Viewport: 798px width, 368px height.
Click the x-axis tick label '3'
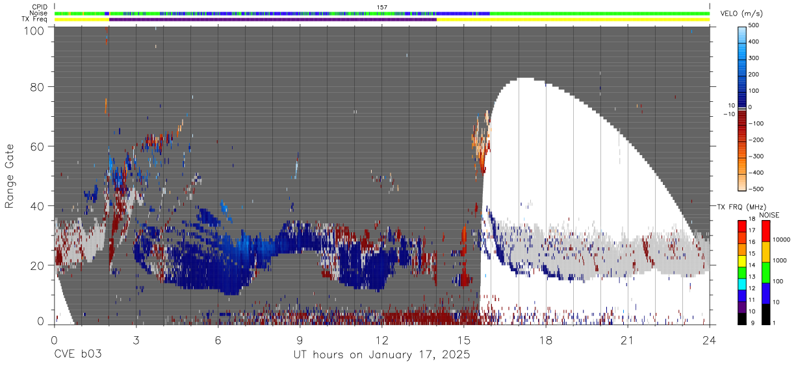click(x=136, y=339)
